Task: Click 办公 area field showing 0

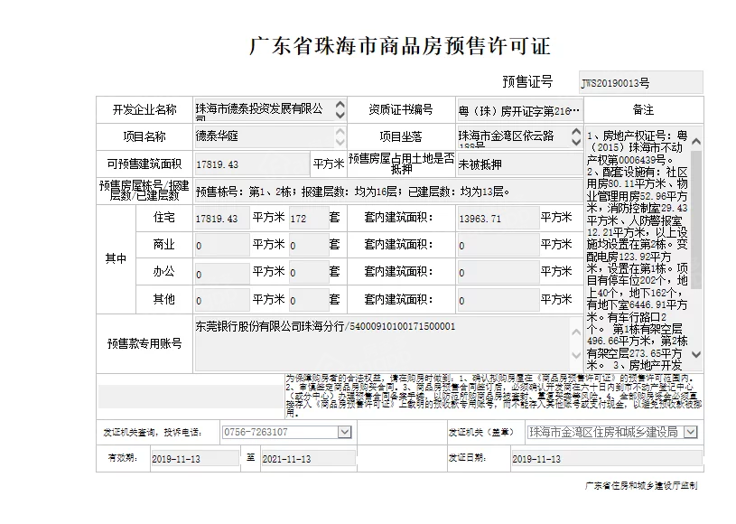Action: (222, 272)
